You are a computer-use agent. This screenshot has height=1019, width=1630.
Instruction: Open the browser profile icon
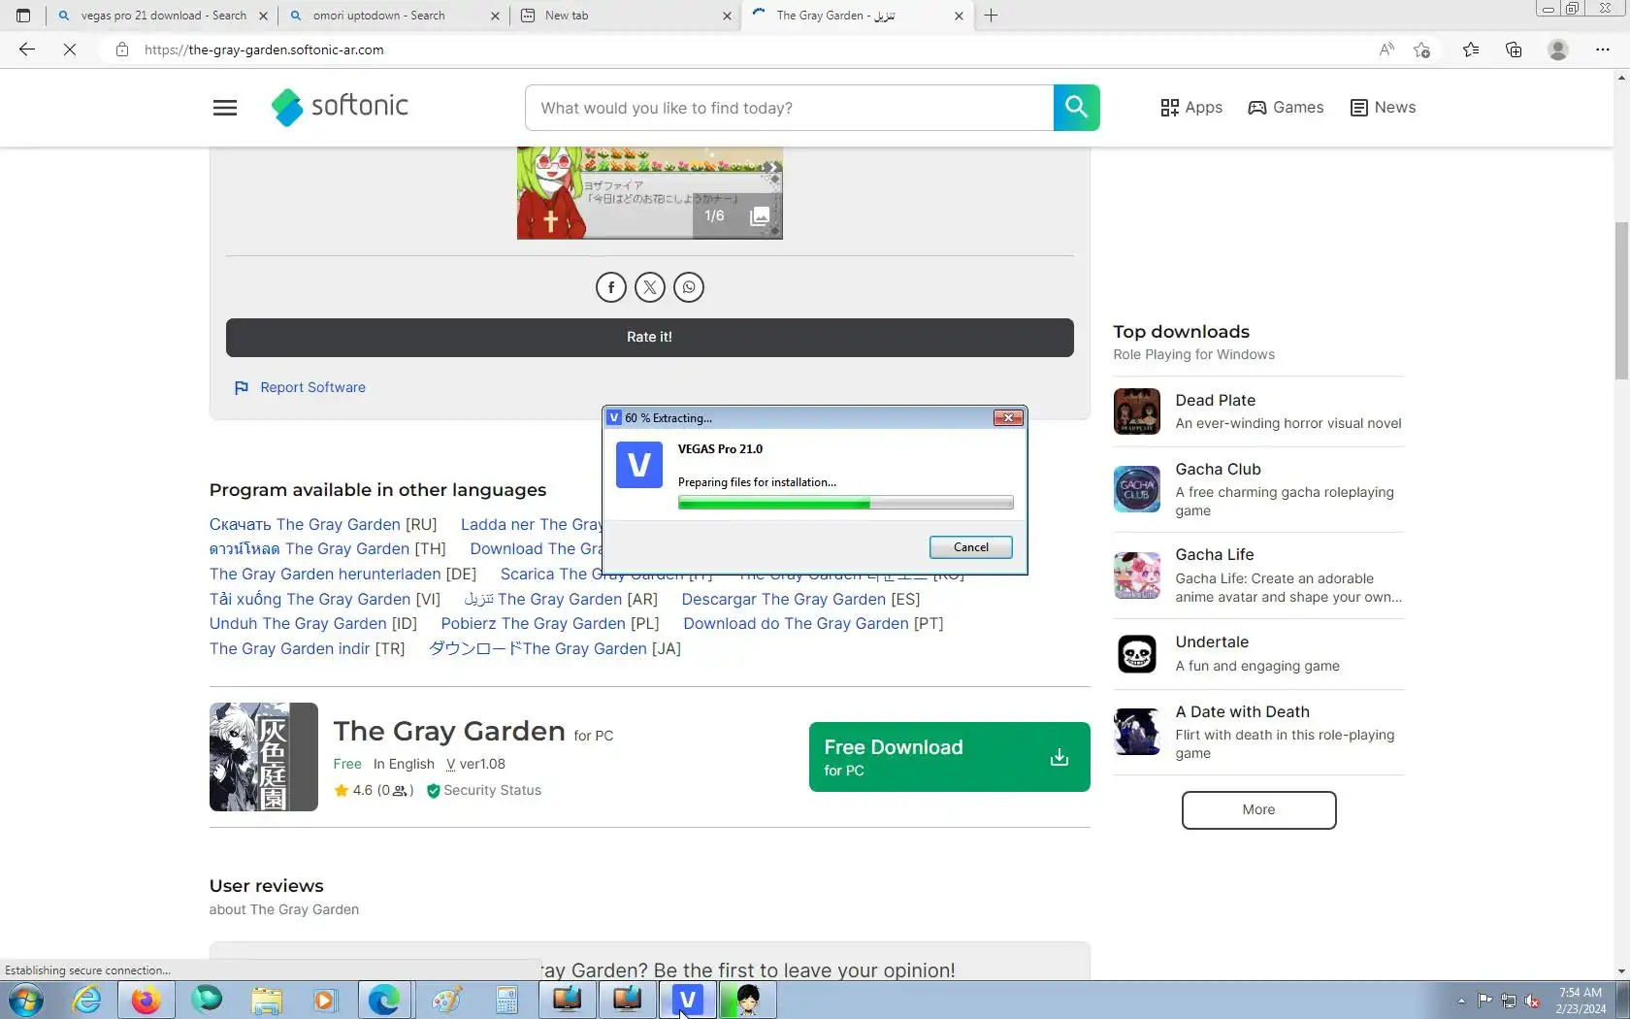(1558, 49)
